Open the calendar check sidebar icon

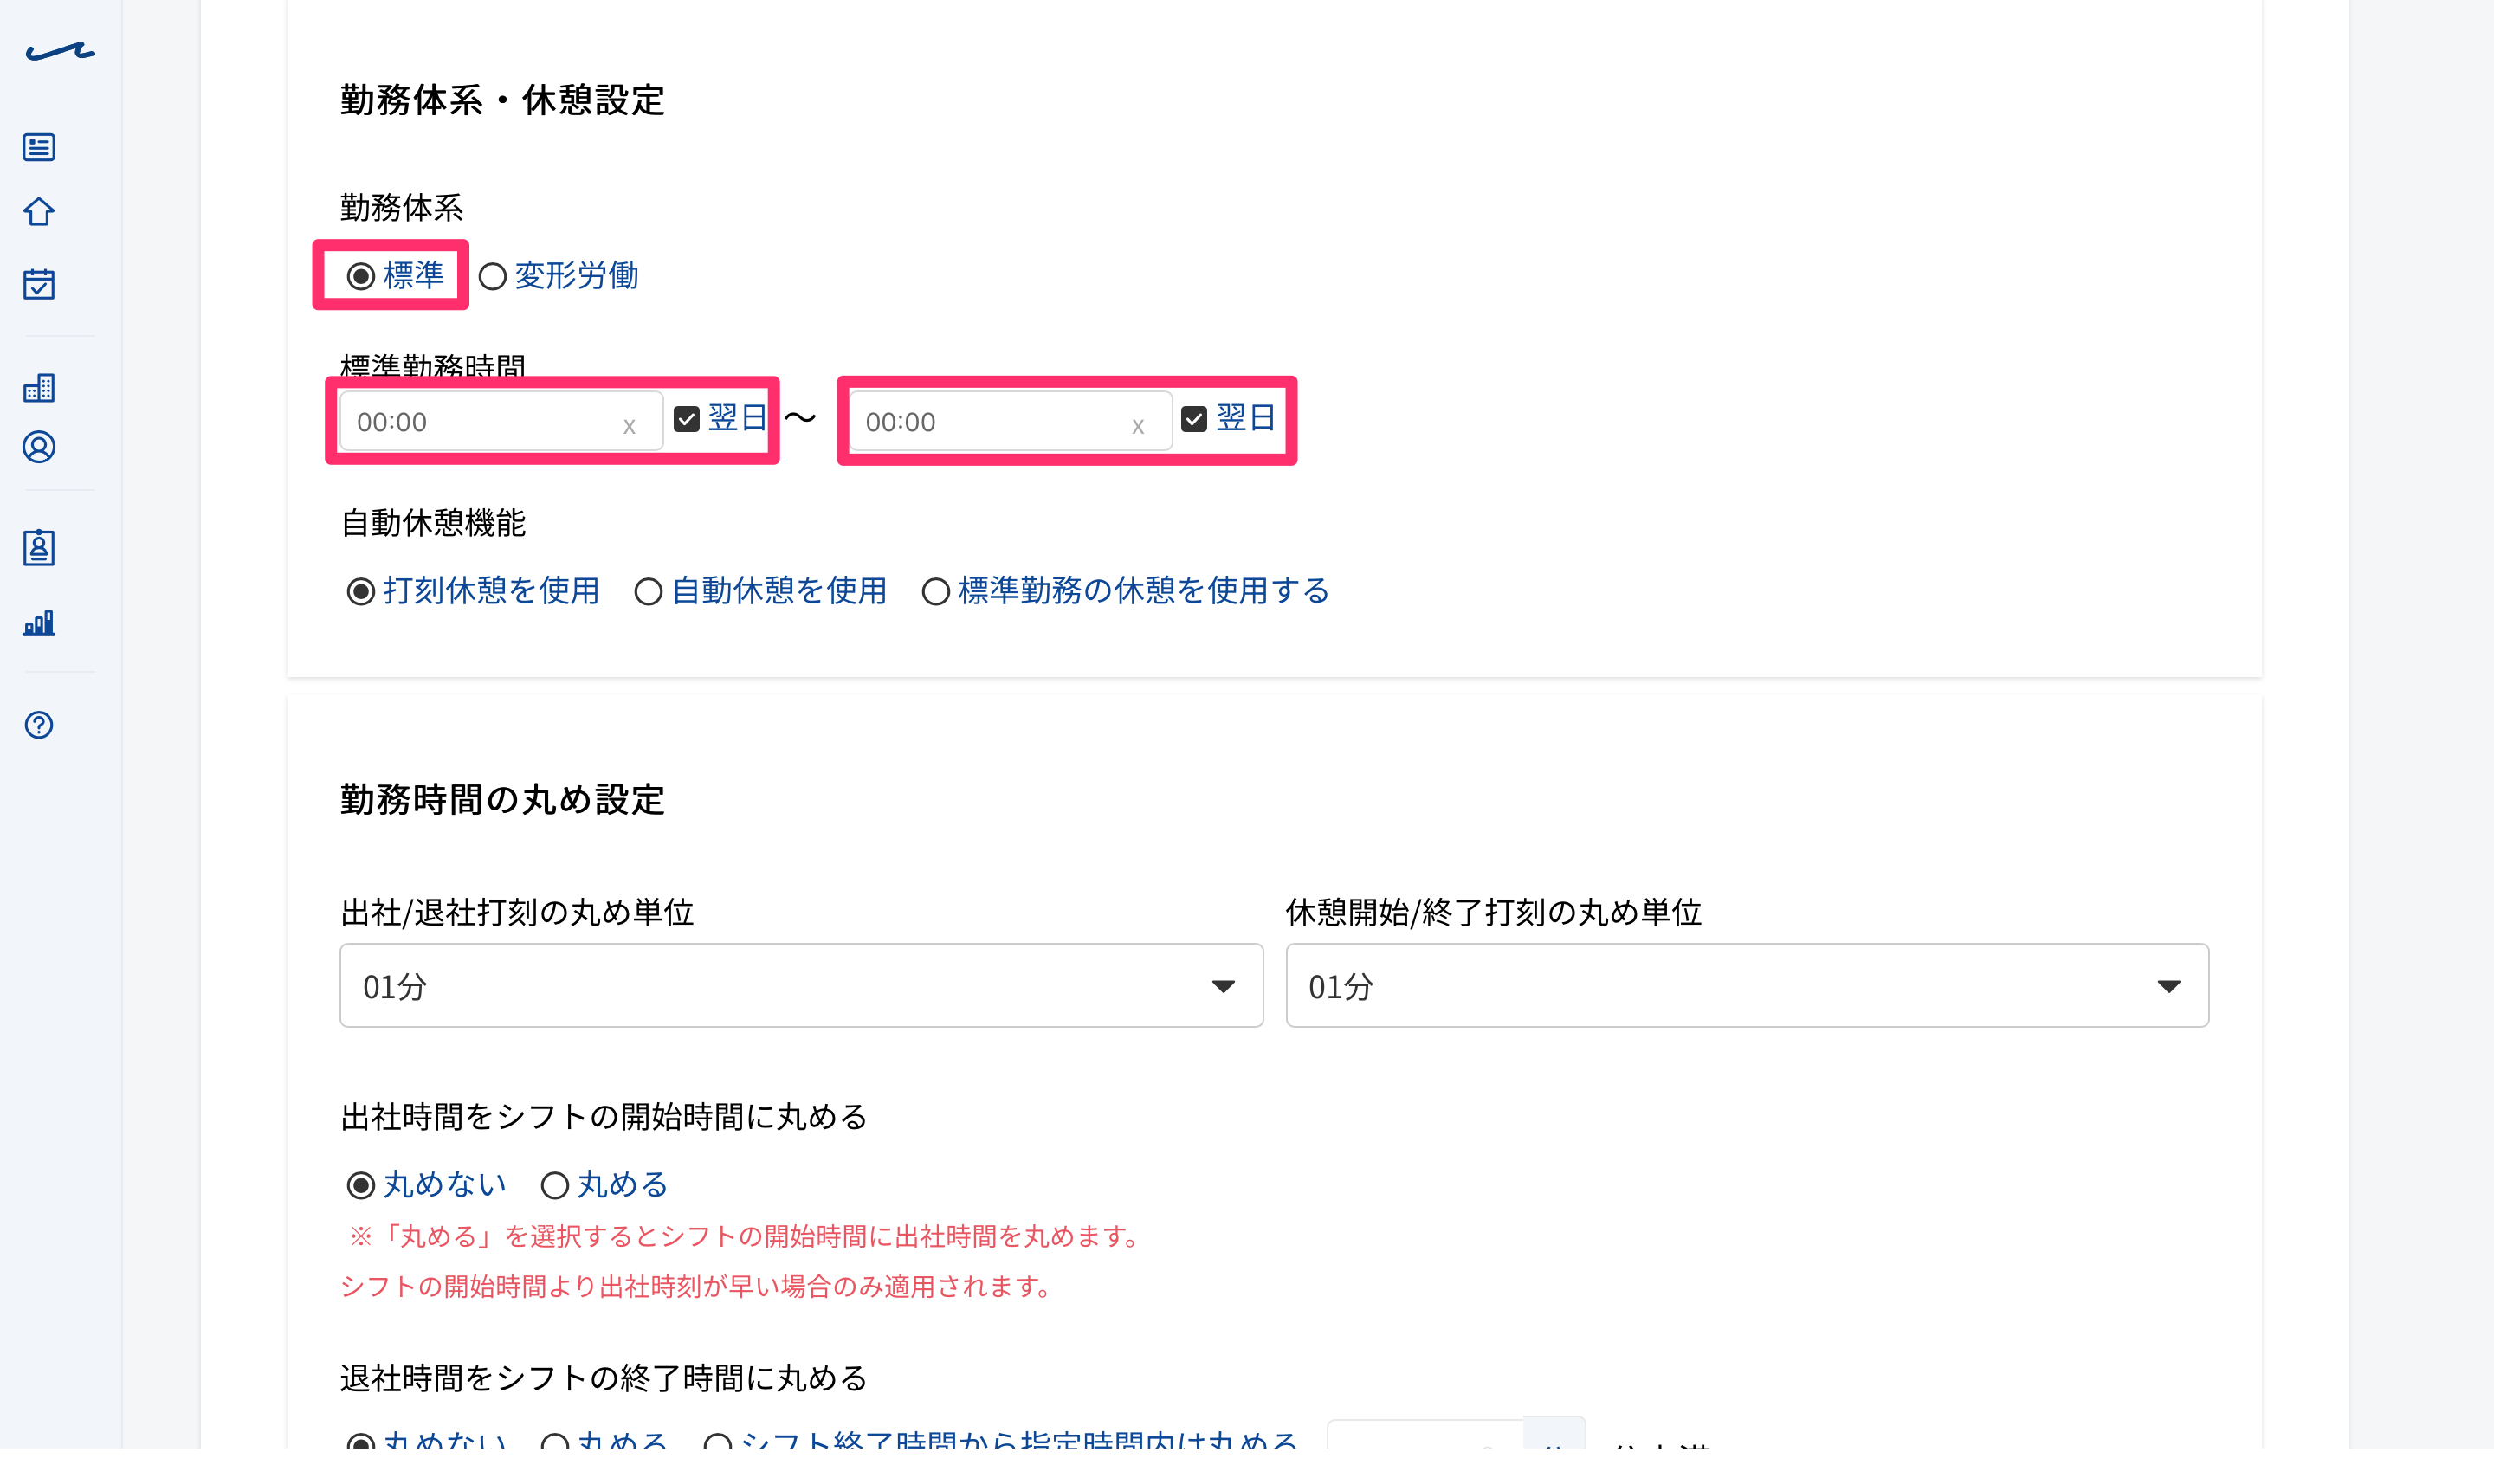pos(39,284)
